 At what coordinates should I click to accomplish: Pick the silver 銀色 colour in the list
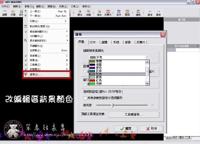117,77
